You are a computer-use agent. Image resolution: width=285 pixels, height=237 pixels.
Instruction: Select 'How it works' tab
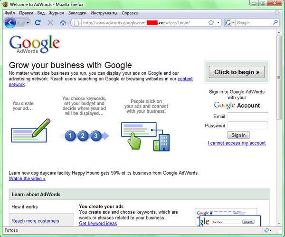click(x=25, y=207)
